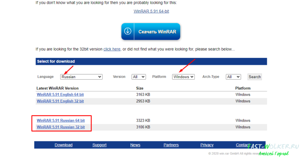The width and height of the screenshot is (305, 162).
Task: Click the Version filter label
Action: 119,77
